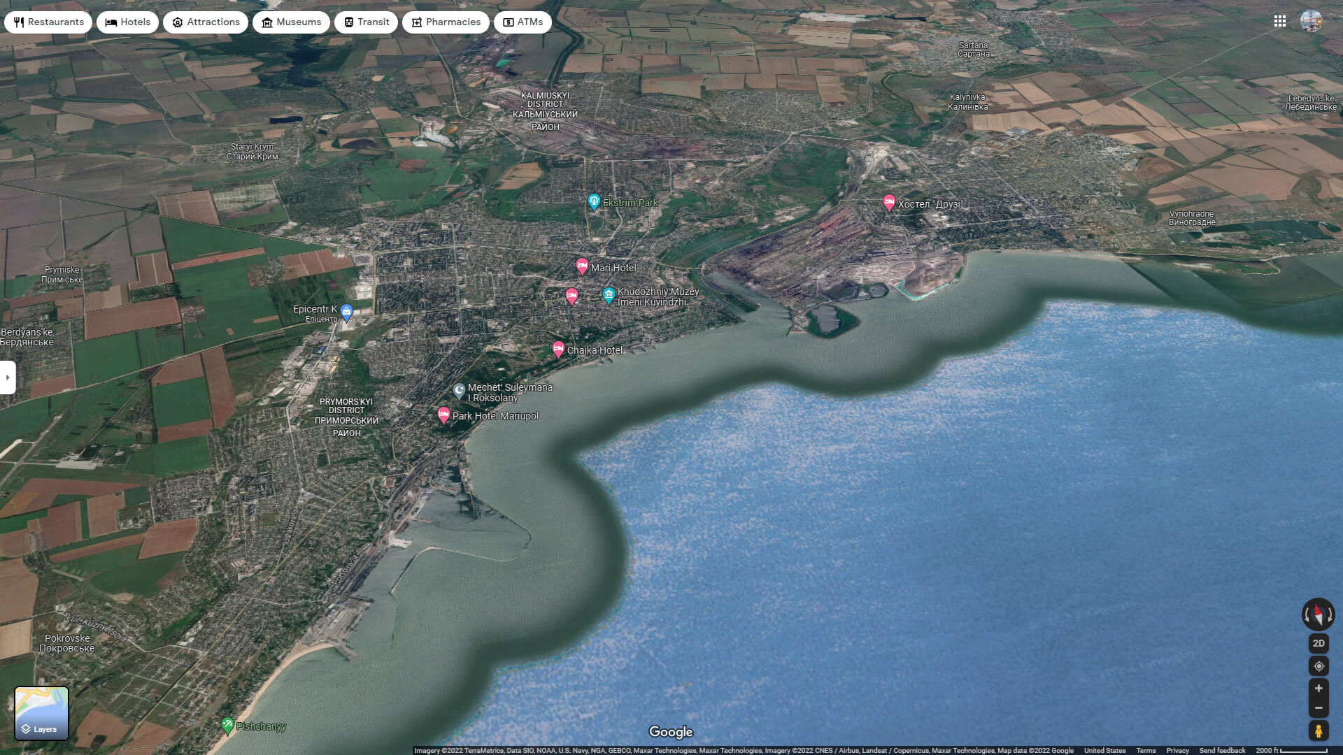This screenshot has height=755, width=1343.
Task: Zoom out with the minus button
Action: tap(1319, 708)
